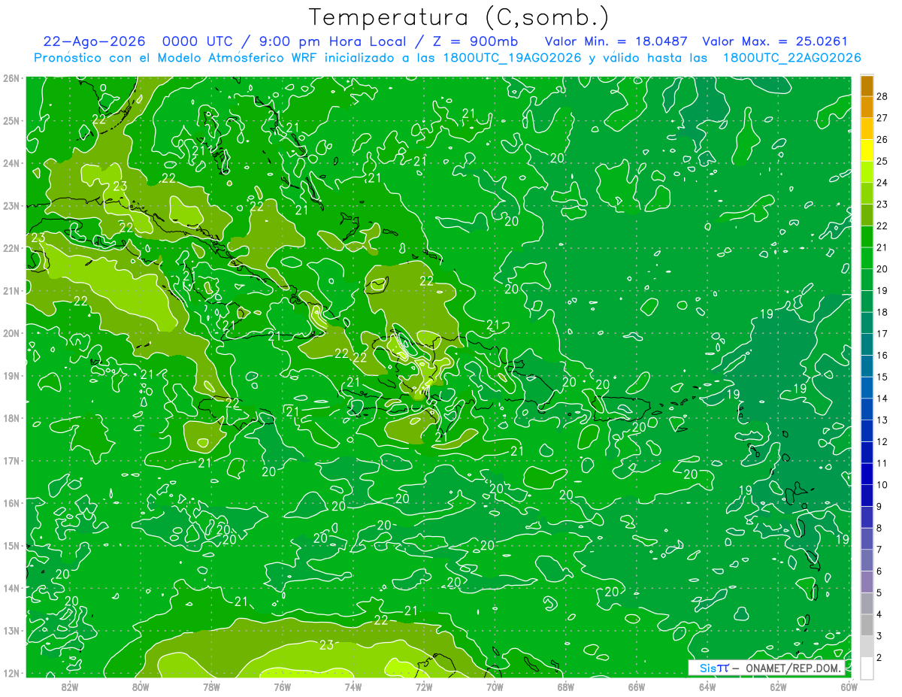This screenshot has height=697, width=902.
Task: Click the "SisPI" logo text
Action: click(x=714, y=668)
